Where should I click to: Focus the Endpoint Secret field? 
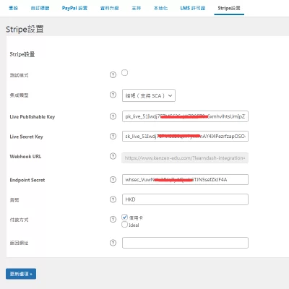(185, 180)
